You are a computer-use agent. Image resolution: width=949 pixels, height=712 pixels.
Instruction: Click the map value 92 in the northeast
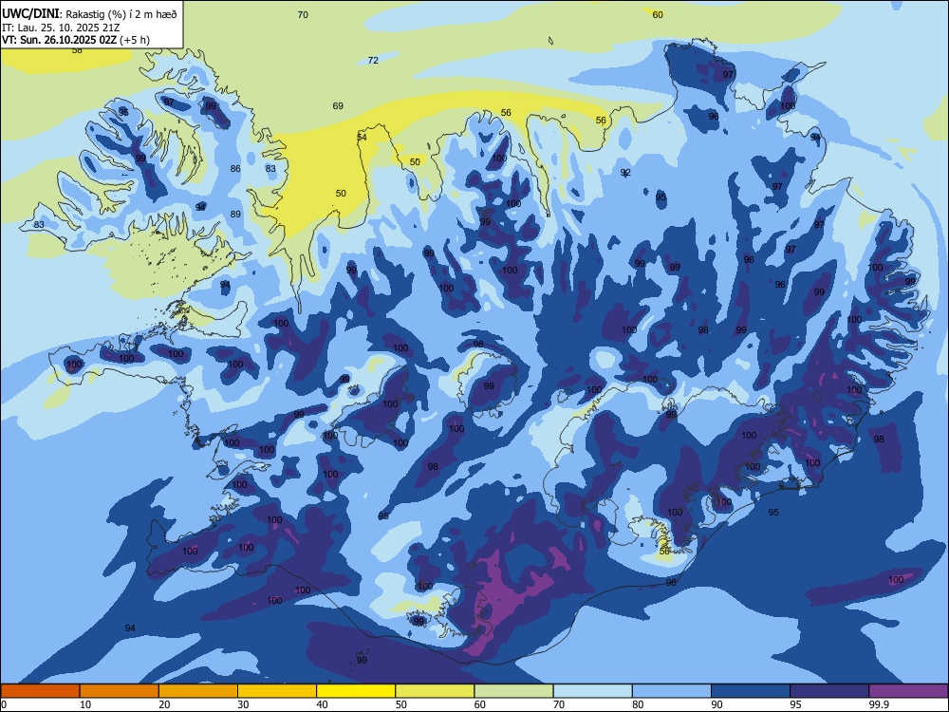pyautogui.click(x=625, y=173)
